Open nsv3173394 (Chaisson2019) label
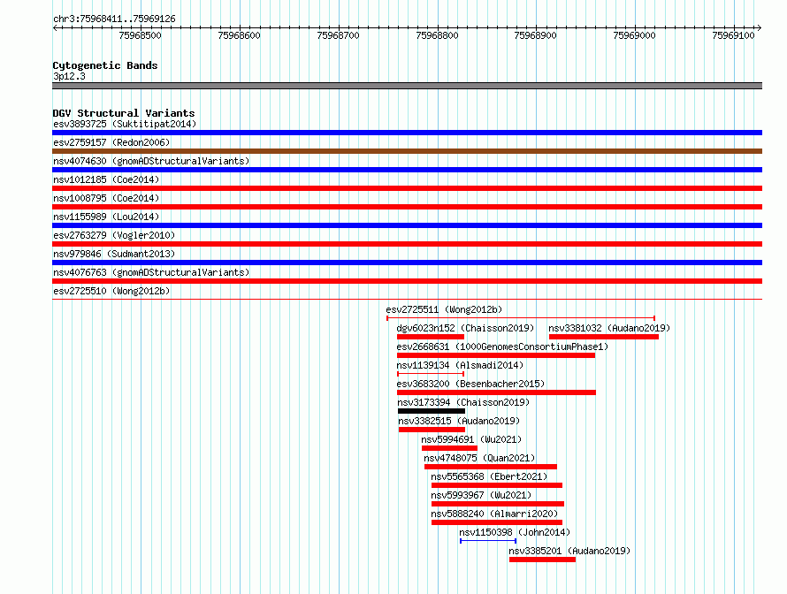The width and height of the screenshot is (787, 594). click(463, 402)
